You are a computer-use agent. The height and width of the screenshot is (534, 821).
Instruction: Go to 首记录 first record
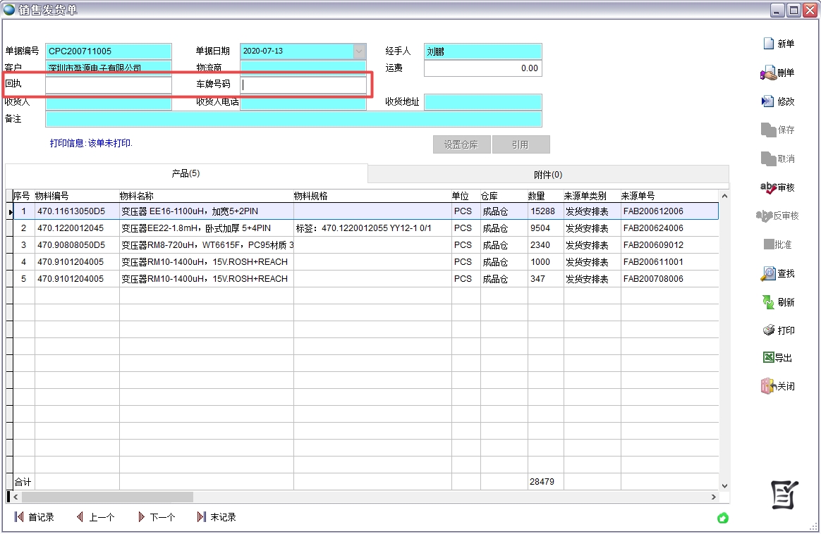tap(34, 517)
